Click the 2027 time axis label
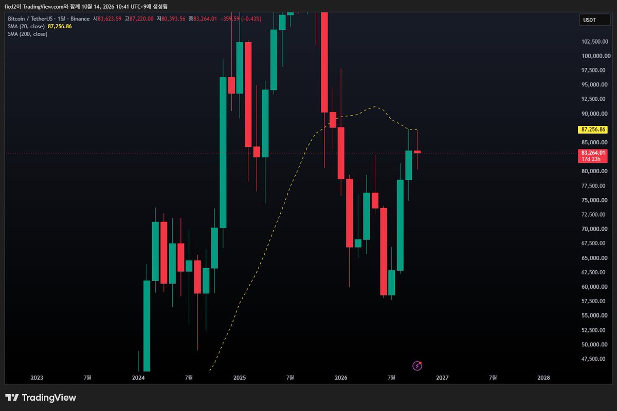 pyautogui.click(x=442, y=377)
